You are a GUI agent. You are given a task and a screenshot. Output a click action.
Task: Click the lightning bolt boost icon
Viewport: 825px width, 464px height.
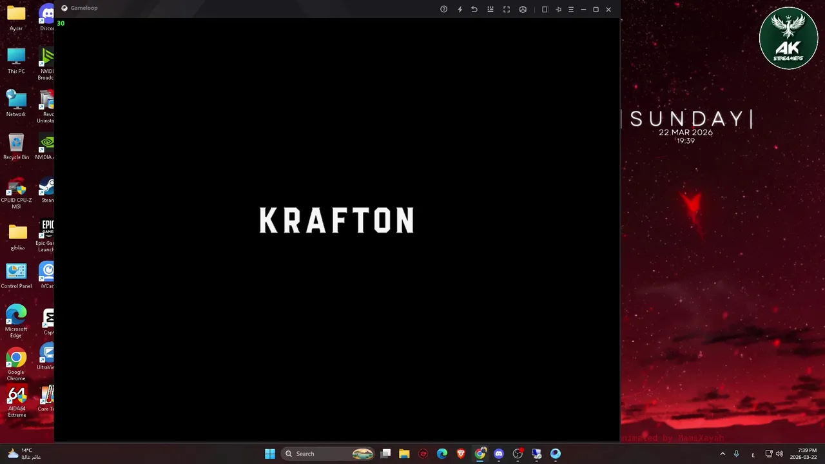point(460,9)
